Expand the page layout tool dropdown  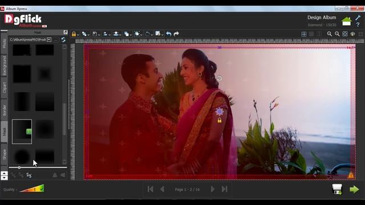pyautogui.click(x=162, y=35)
